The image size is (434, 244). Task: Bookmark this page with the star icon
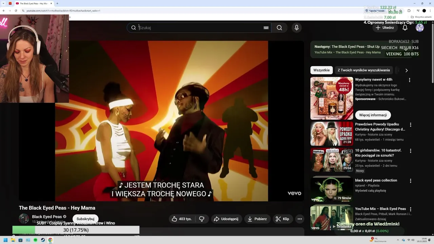point(400,11)
